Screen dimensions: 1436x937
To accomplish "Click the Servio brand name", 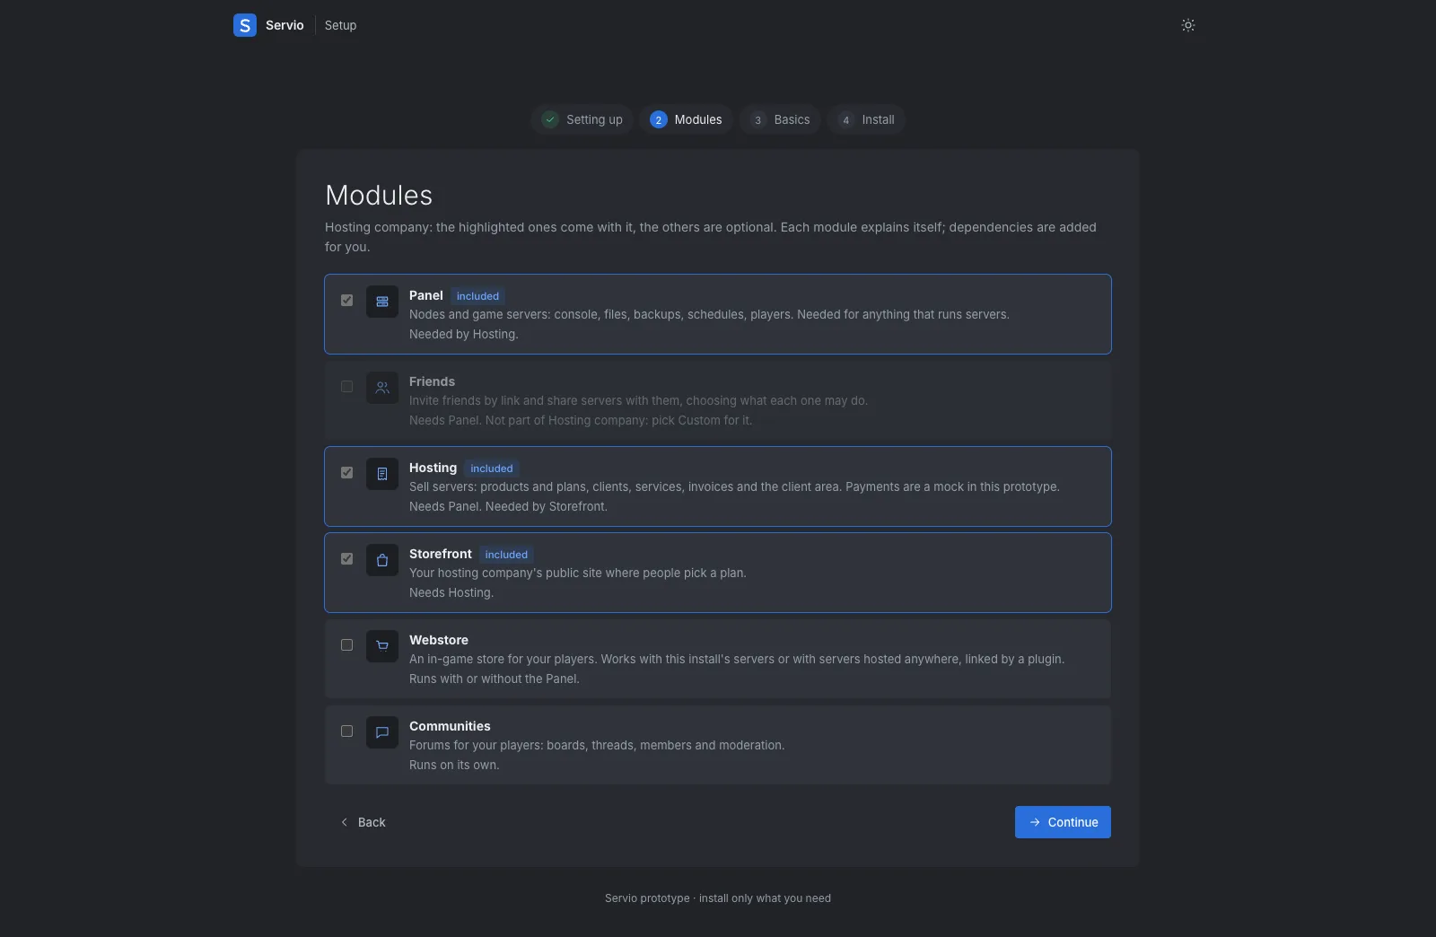I will (285, 25).
